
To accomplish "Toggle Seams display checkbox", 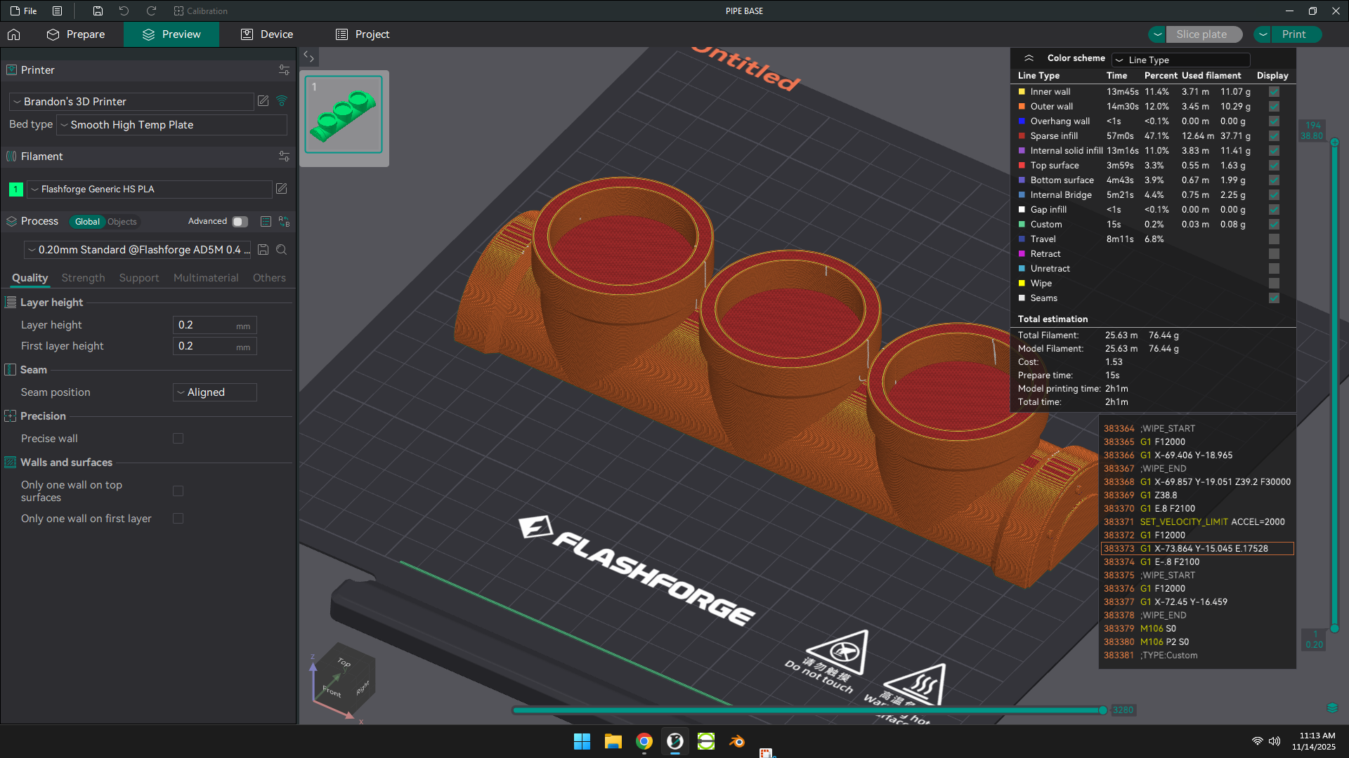I will point(1274,298).
